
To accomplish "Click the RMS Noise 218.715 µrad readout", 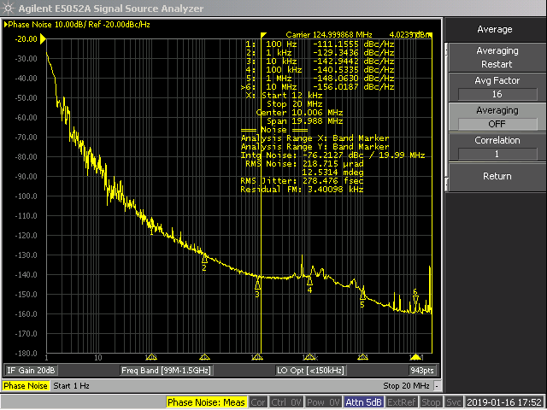I will coord(304,164).
